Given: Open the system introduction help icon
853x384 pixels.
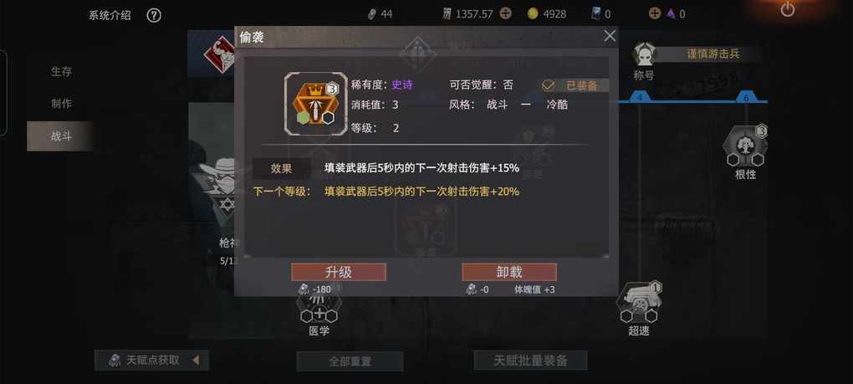Looking at the screenshot, I should tap(154, 15).
